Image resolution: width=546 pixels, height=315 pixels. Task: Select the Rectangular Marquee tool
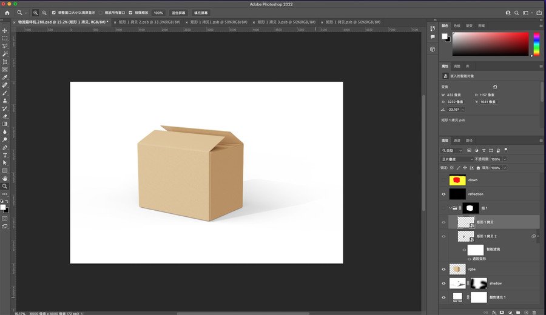5,38
